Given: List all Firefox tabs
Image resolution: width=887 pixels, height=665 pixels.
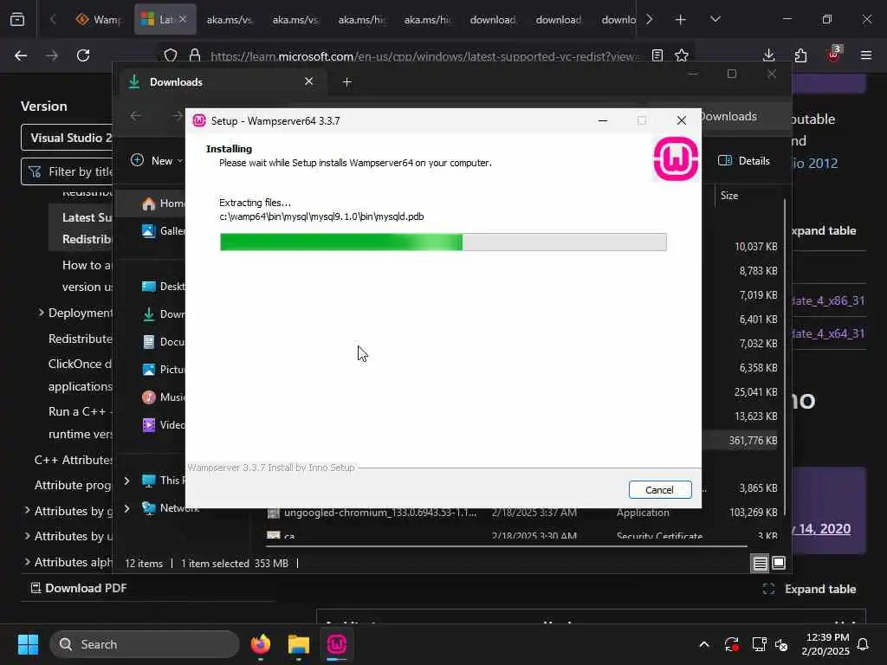Looking at the screenshot, I should (715, 20).
